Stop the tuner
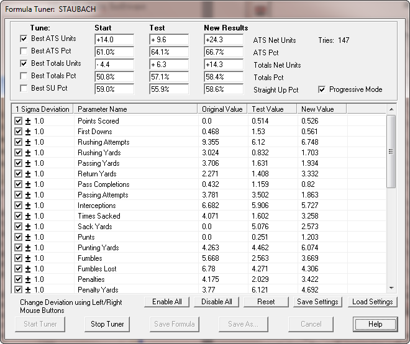Viewport: 410px width, 344px height. click(107, 324)
